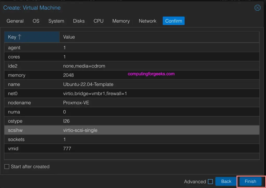Click the 777 vmid value
This screenshot has height=188, width=266.
point(67,148)
